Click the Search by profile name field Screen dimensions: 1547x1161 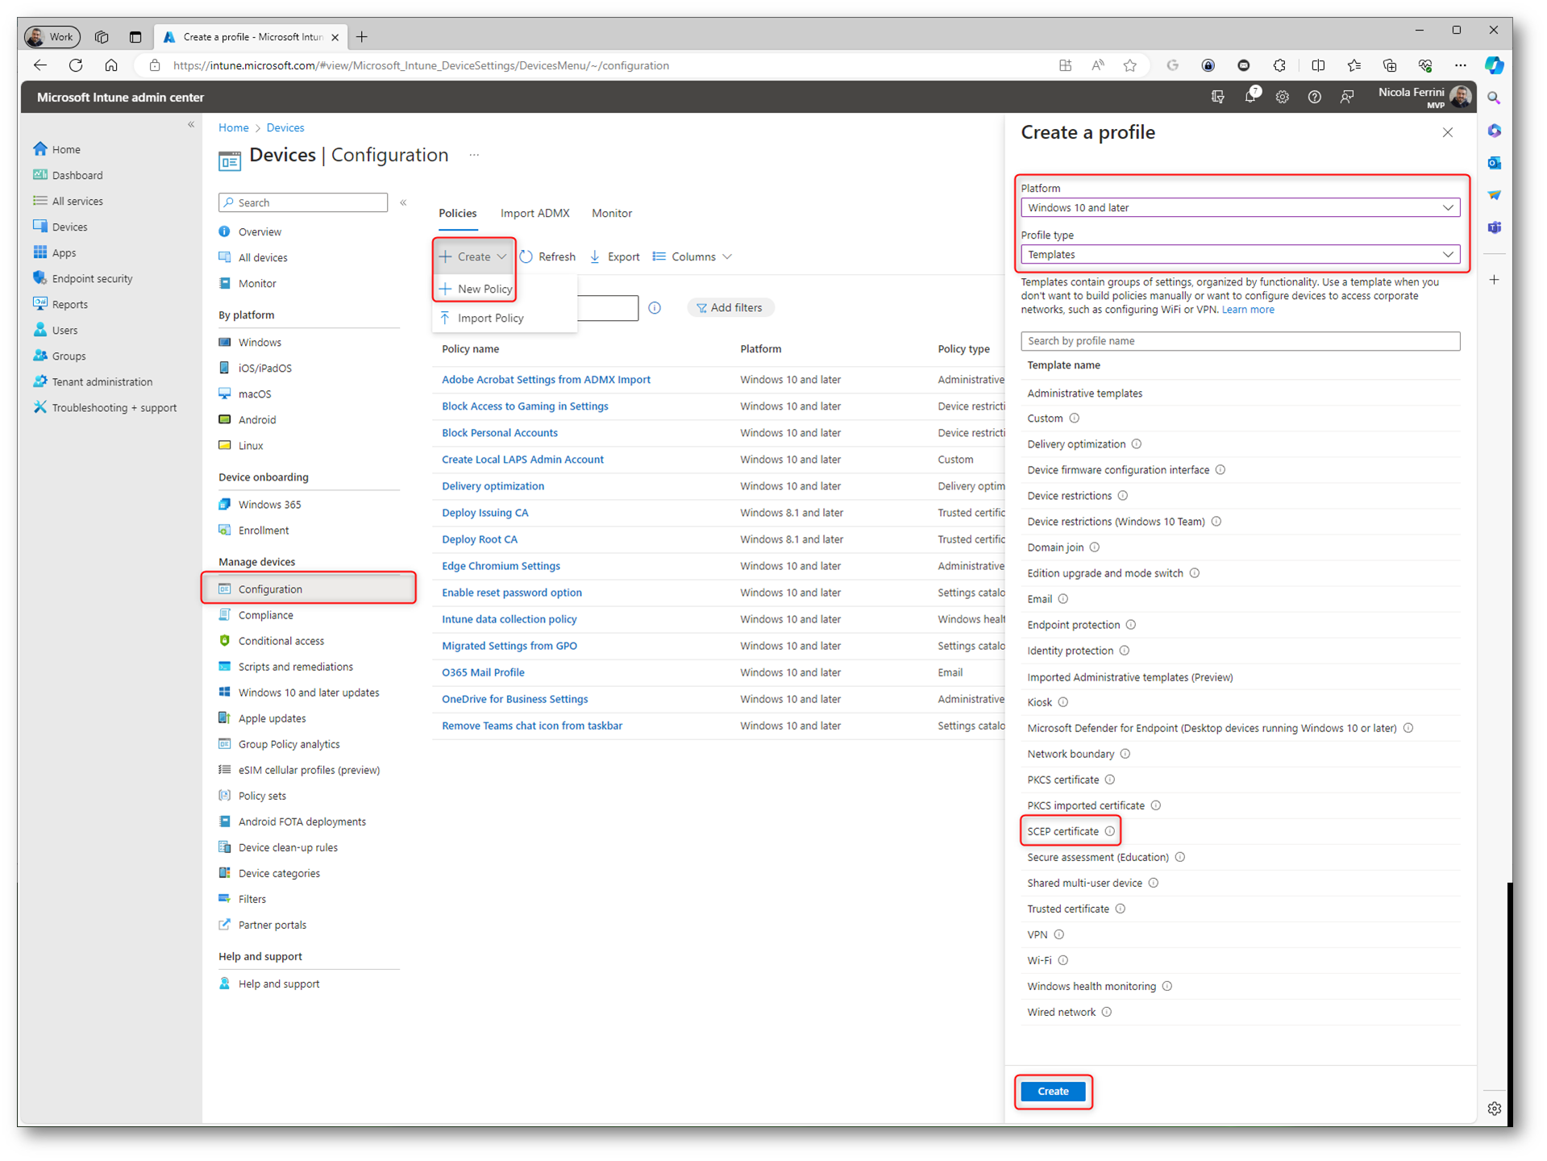tap(1239, 341)
